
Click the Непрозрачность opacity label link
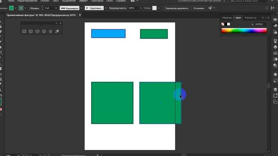(118, 8)
